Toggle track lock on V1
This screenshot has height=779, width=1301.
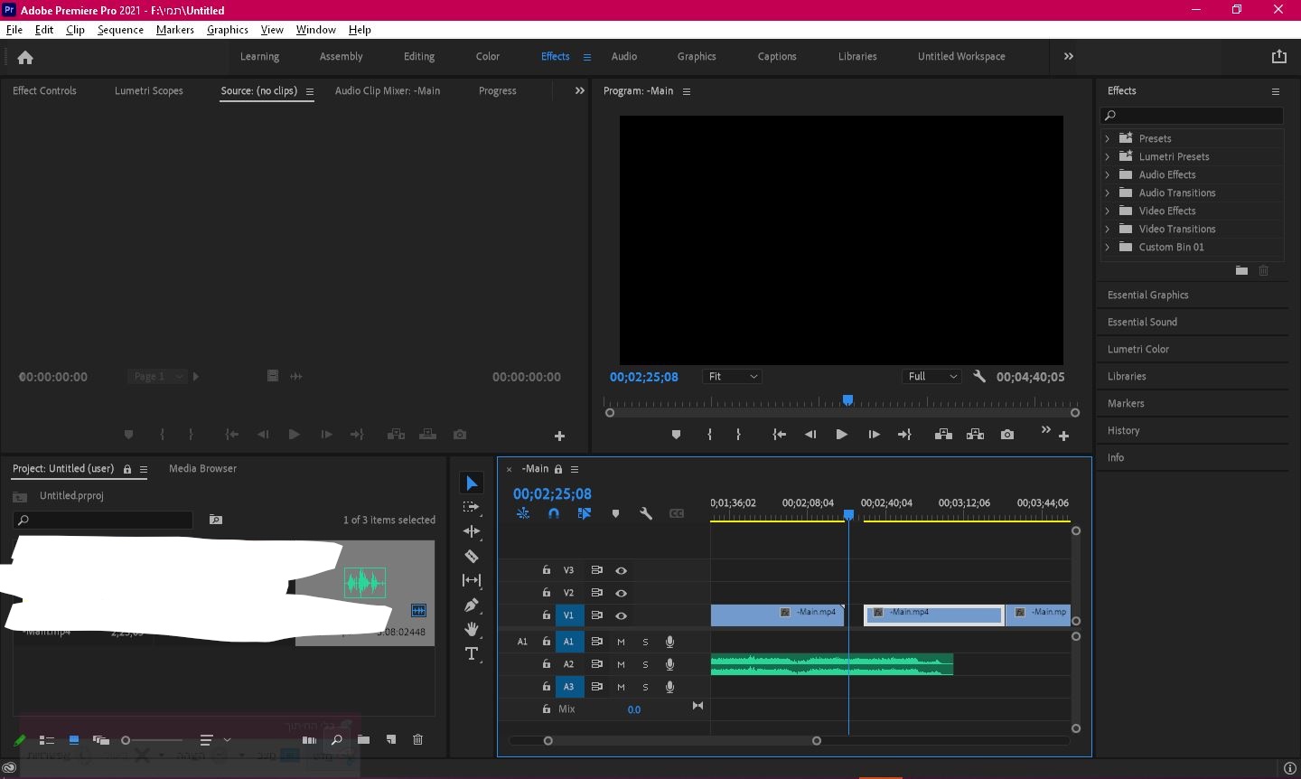point(547,615)
